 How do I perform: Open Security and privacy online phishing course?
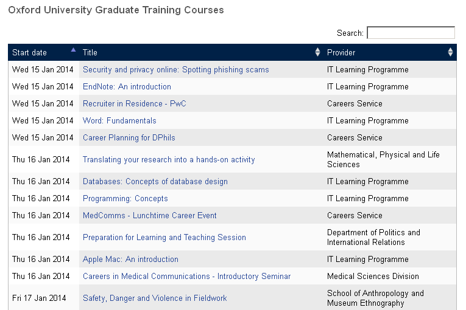click(x=175, y=69)
